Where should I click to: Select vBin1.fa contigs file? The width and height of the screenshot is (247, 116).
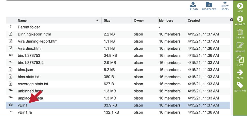pos(118,112)
